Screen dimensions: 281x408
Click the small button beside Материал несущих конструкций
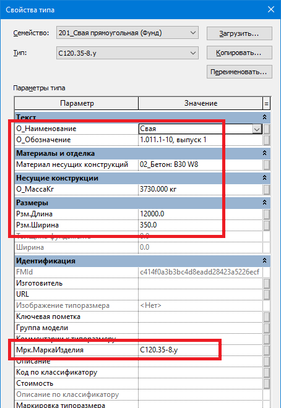267,164
